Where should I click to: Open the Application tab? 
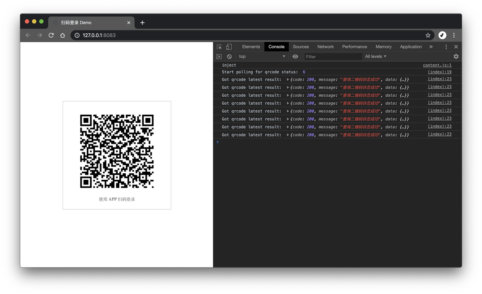point(411,47)
